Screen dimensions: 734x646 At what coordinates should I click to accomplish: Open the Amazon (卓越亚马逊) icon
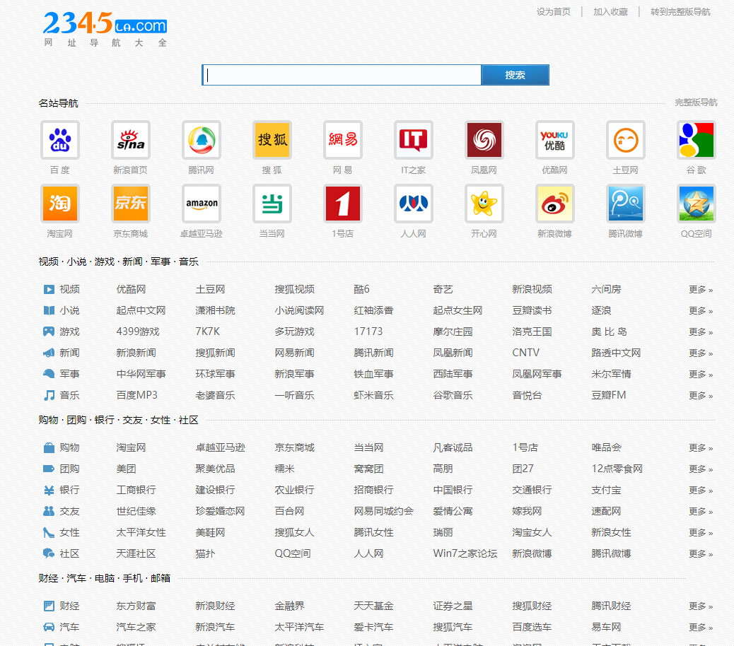(202, 204)
